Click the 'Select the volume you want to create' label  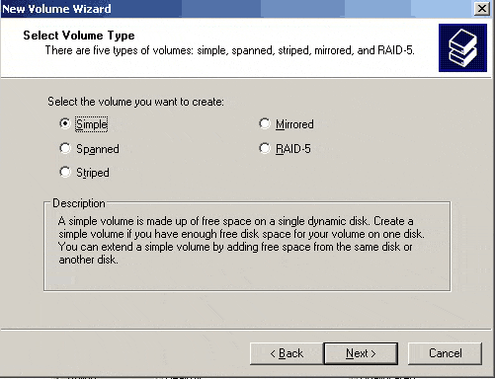[135, 102]
